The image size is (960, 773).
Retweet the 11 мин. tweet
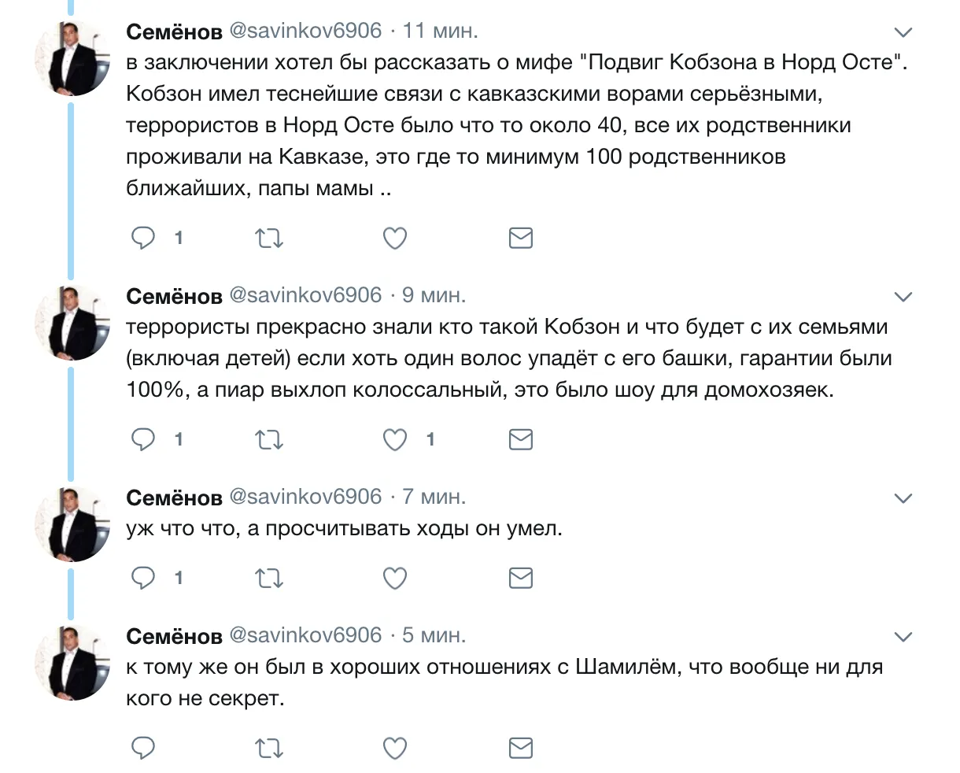point(269,238)
